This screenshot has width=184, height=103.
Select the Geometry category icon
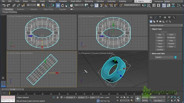click(151, 21)
